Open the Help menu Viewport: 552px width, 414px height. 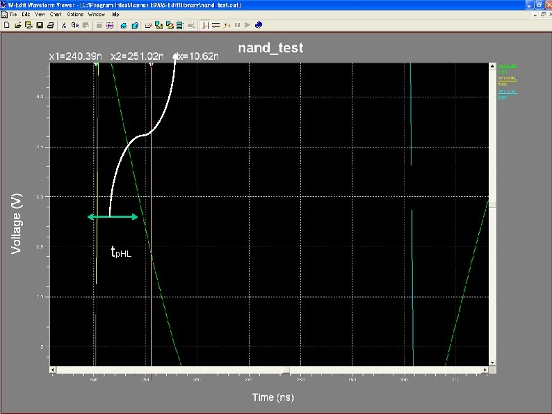point(115,15)
